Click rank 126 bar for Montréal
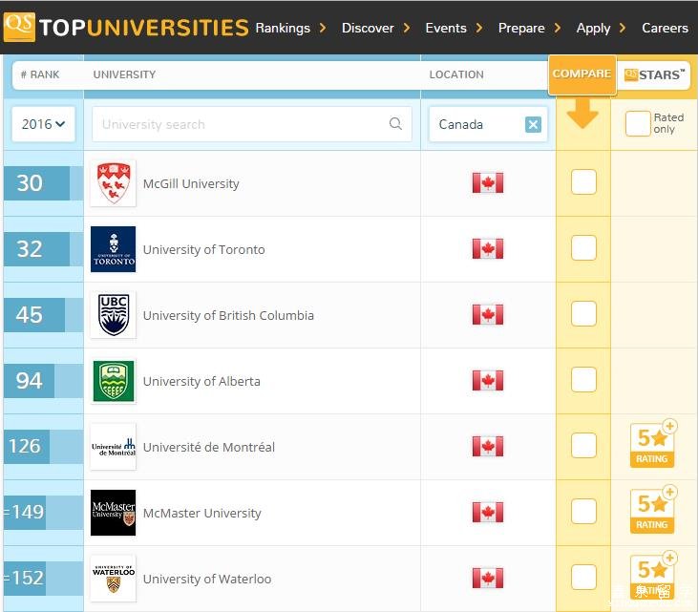The image size is (698, 612). pos(27,447)
